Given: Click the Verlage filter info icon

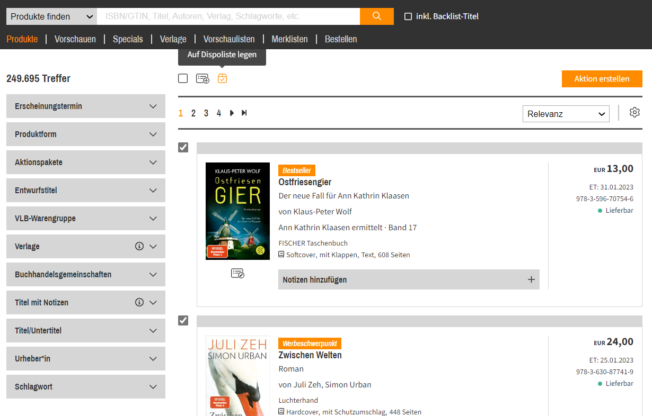Looking at the screenshot, I should point(139,246).
